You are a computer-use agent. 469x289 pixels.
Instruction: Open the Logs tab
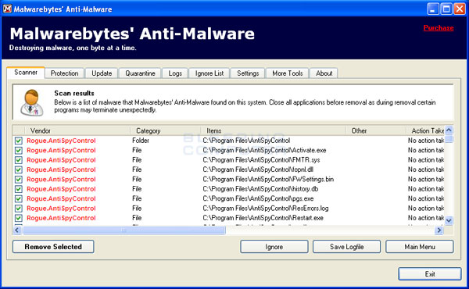click(x=175, y=73)
